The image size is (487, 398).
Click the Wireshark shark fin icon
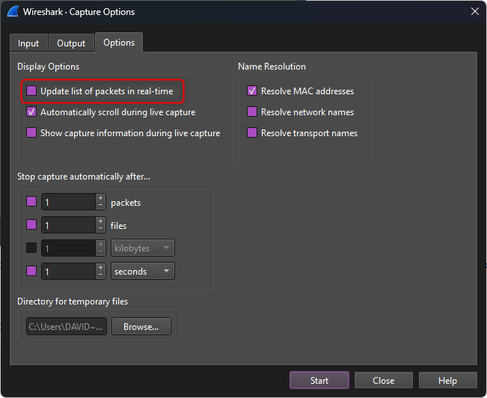tap(13, 11)
